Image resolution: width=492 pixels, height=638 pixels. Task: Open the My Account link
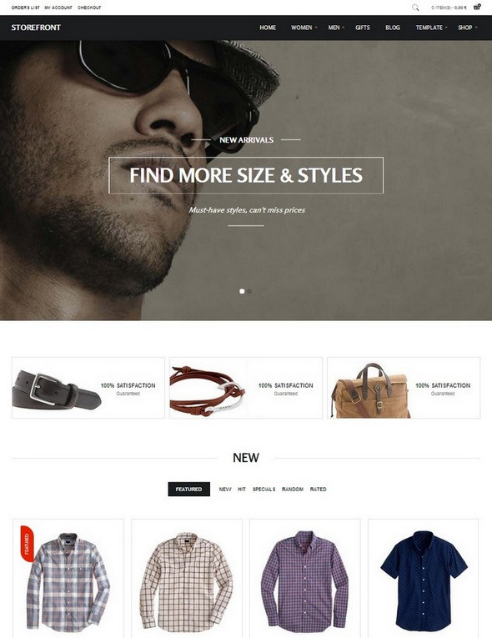pyautogui.click(x=58, y=8)
